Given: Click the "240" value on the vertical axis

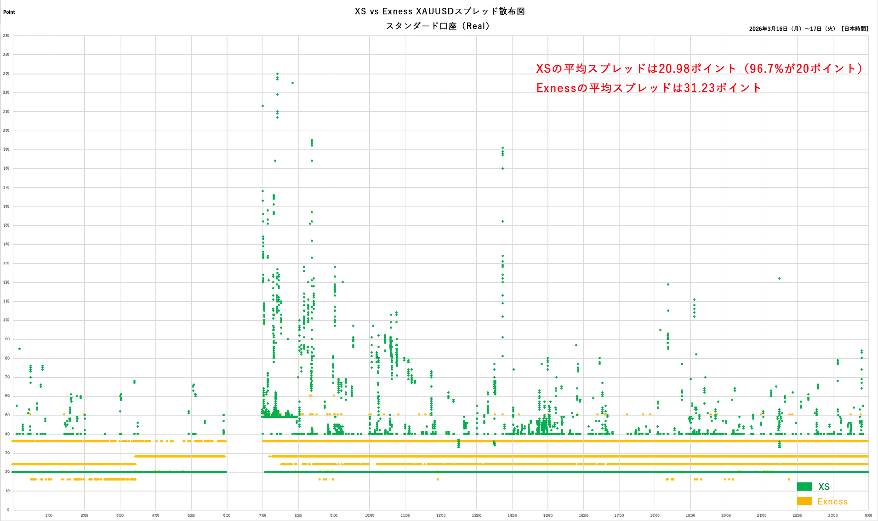Looking at the screenshot, I should click(x=6, y=55).
